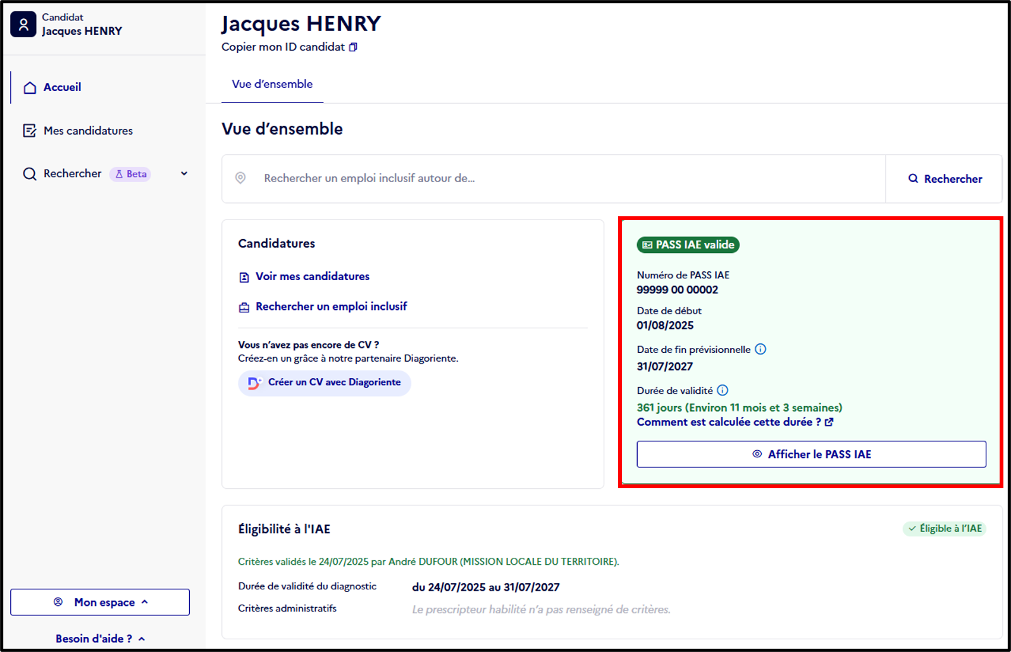Click the PASS IAE valide badge
Screen dimensions: 1011x652
[688, 245]
